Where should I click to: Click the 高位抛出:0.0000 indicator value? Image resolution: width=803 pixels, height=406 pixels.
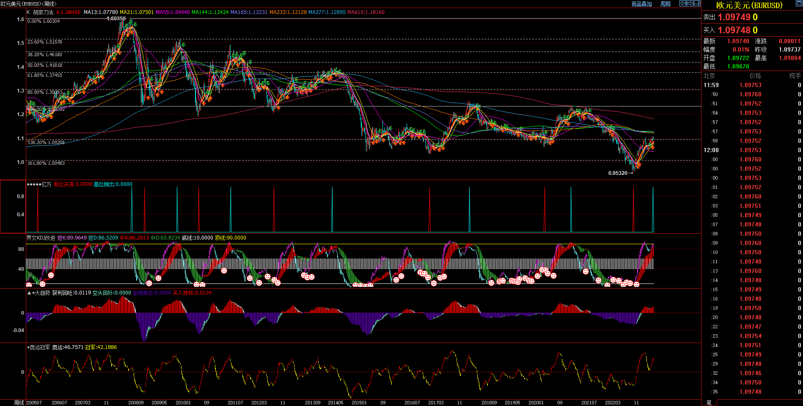point(113,184)
